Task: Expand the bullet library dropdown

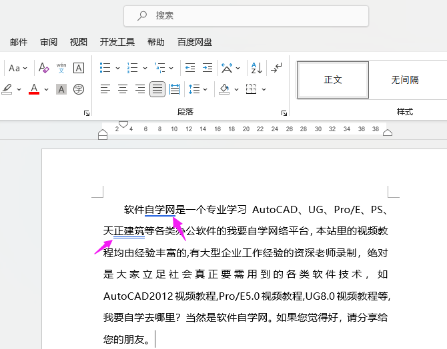Action: (117, 69)
